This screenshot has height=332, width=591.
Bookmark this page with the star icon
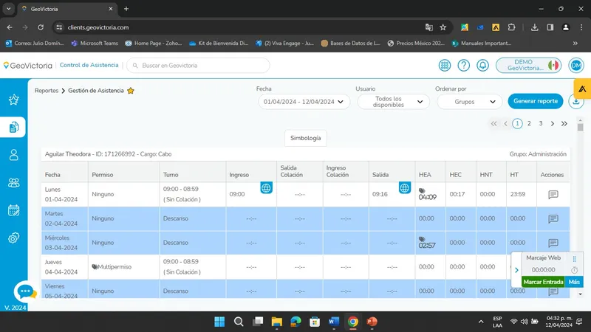click(443, 27)
